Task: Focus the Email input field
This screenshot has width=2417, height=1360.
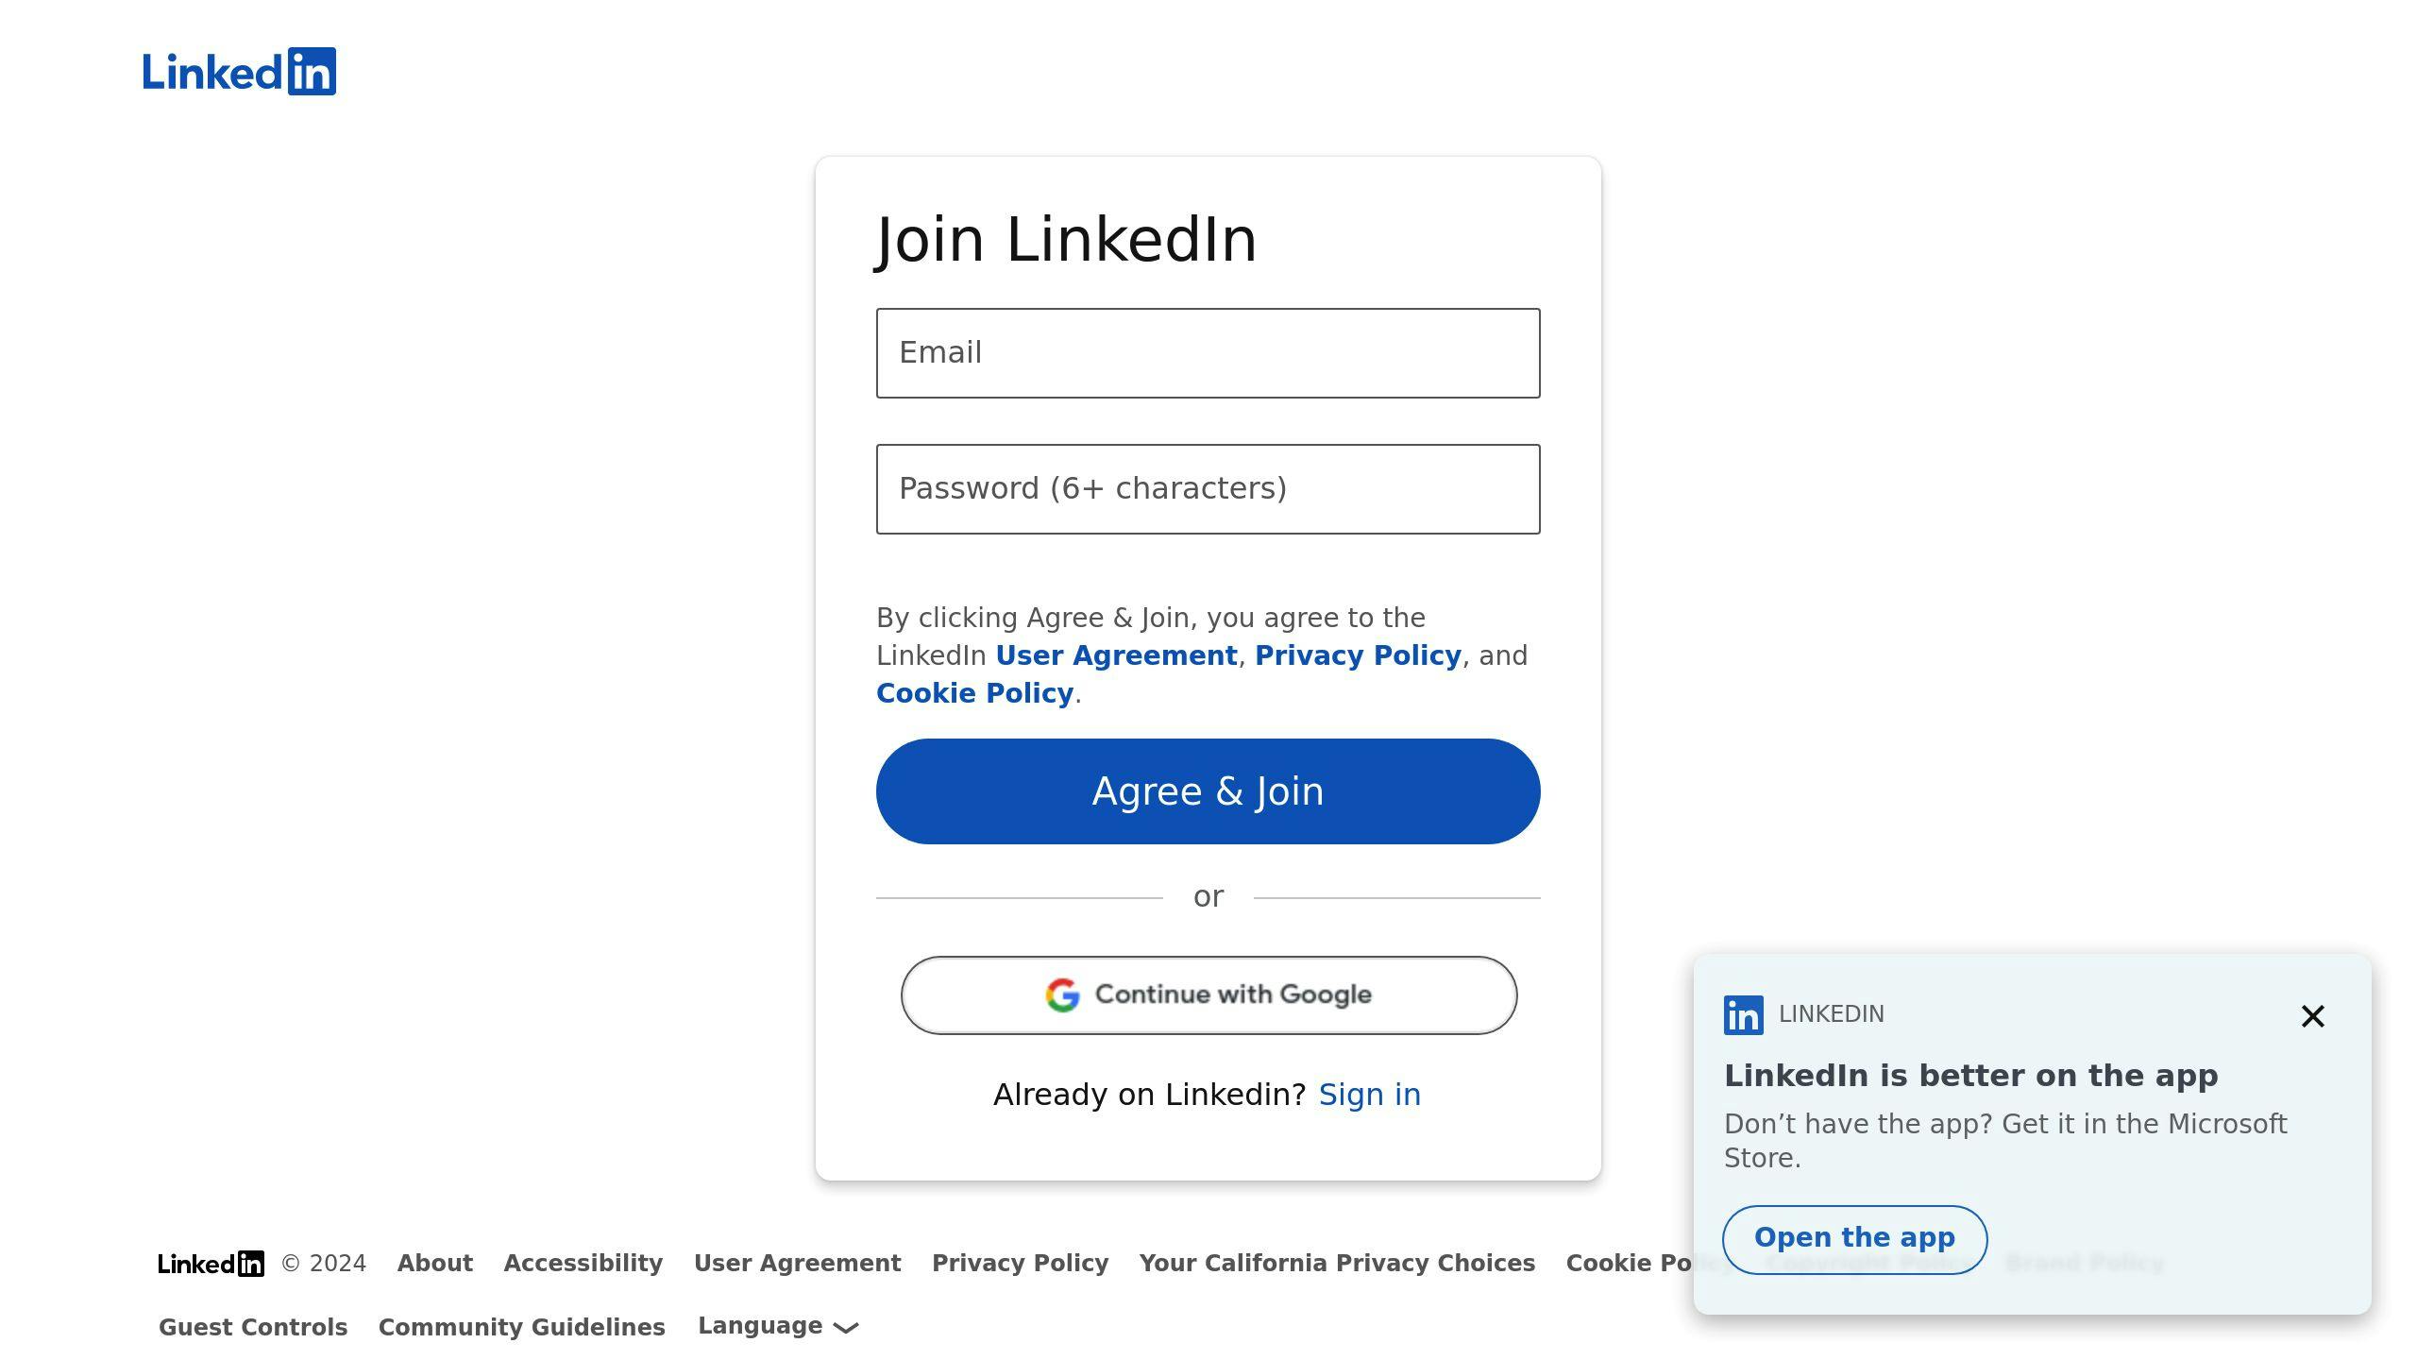Action: coord(1208,353)
